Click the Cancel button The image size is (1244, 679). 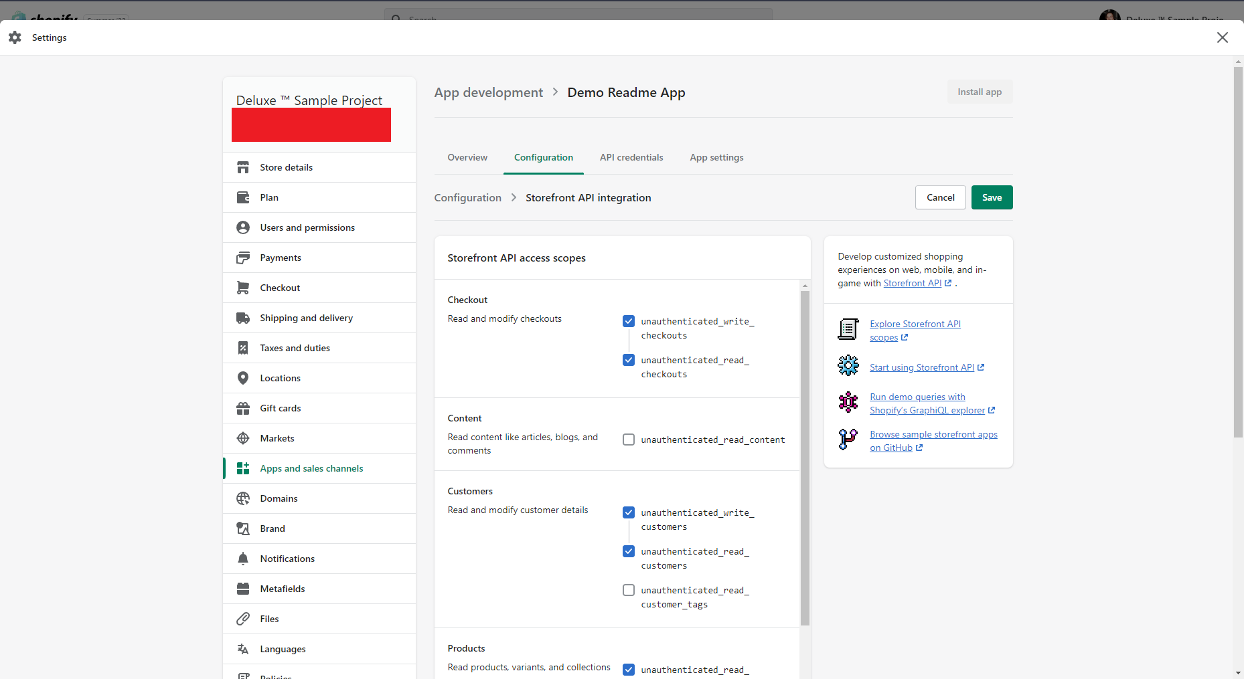(940, 197)
